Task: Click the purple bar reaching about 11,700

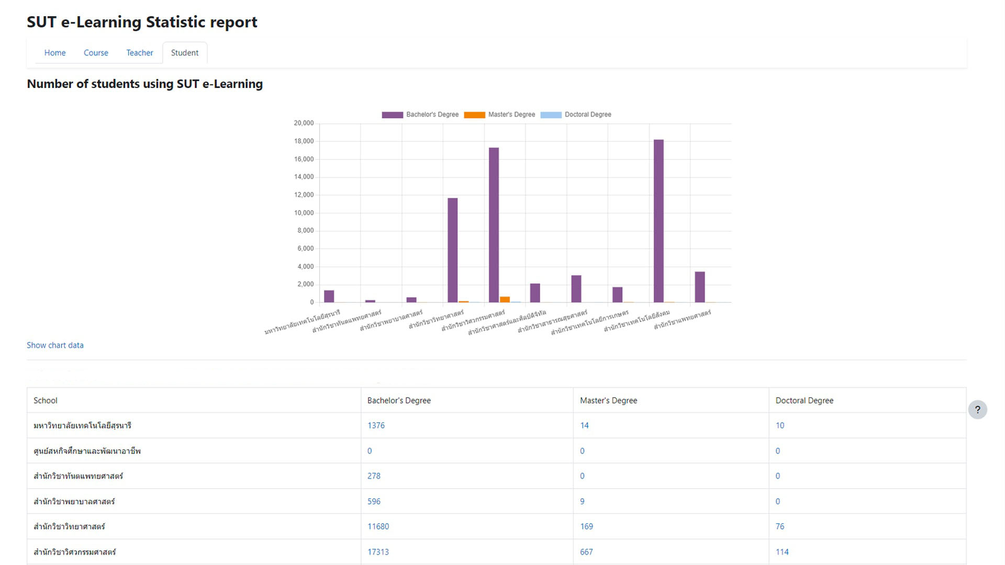Action: pyautogui.click(x=453, y=250)
